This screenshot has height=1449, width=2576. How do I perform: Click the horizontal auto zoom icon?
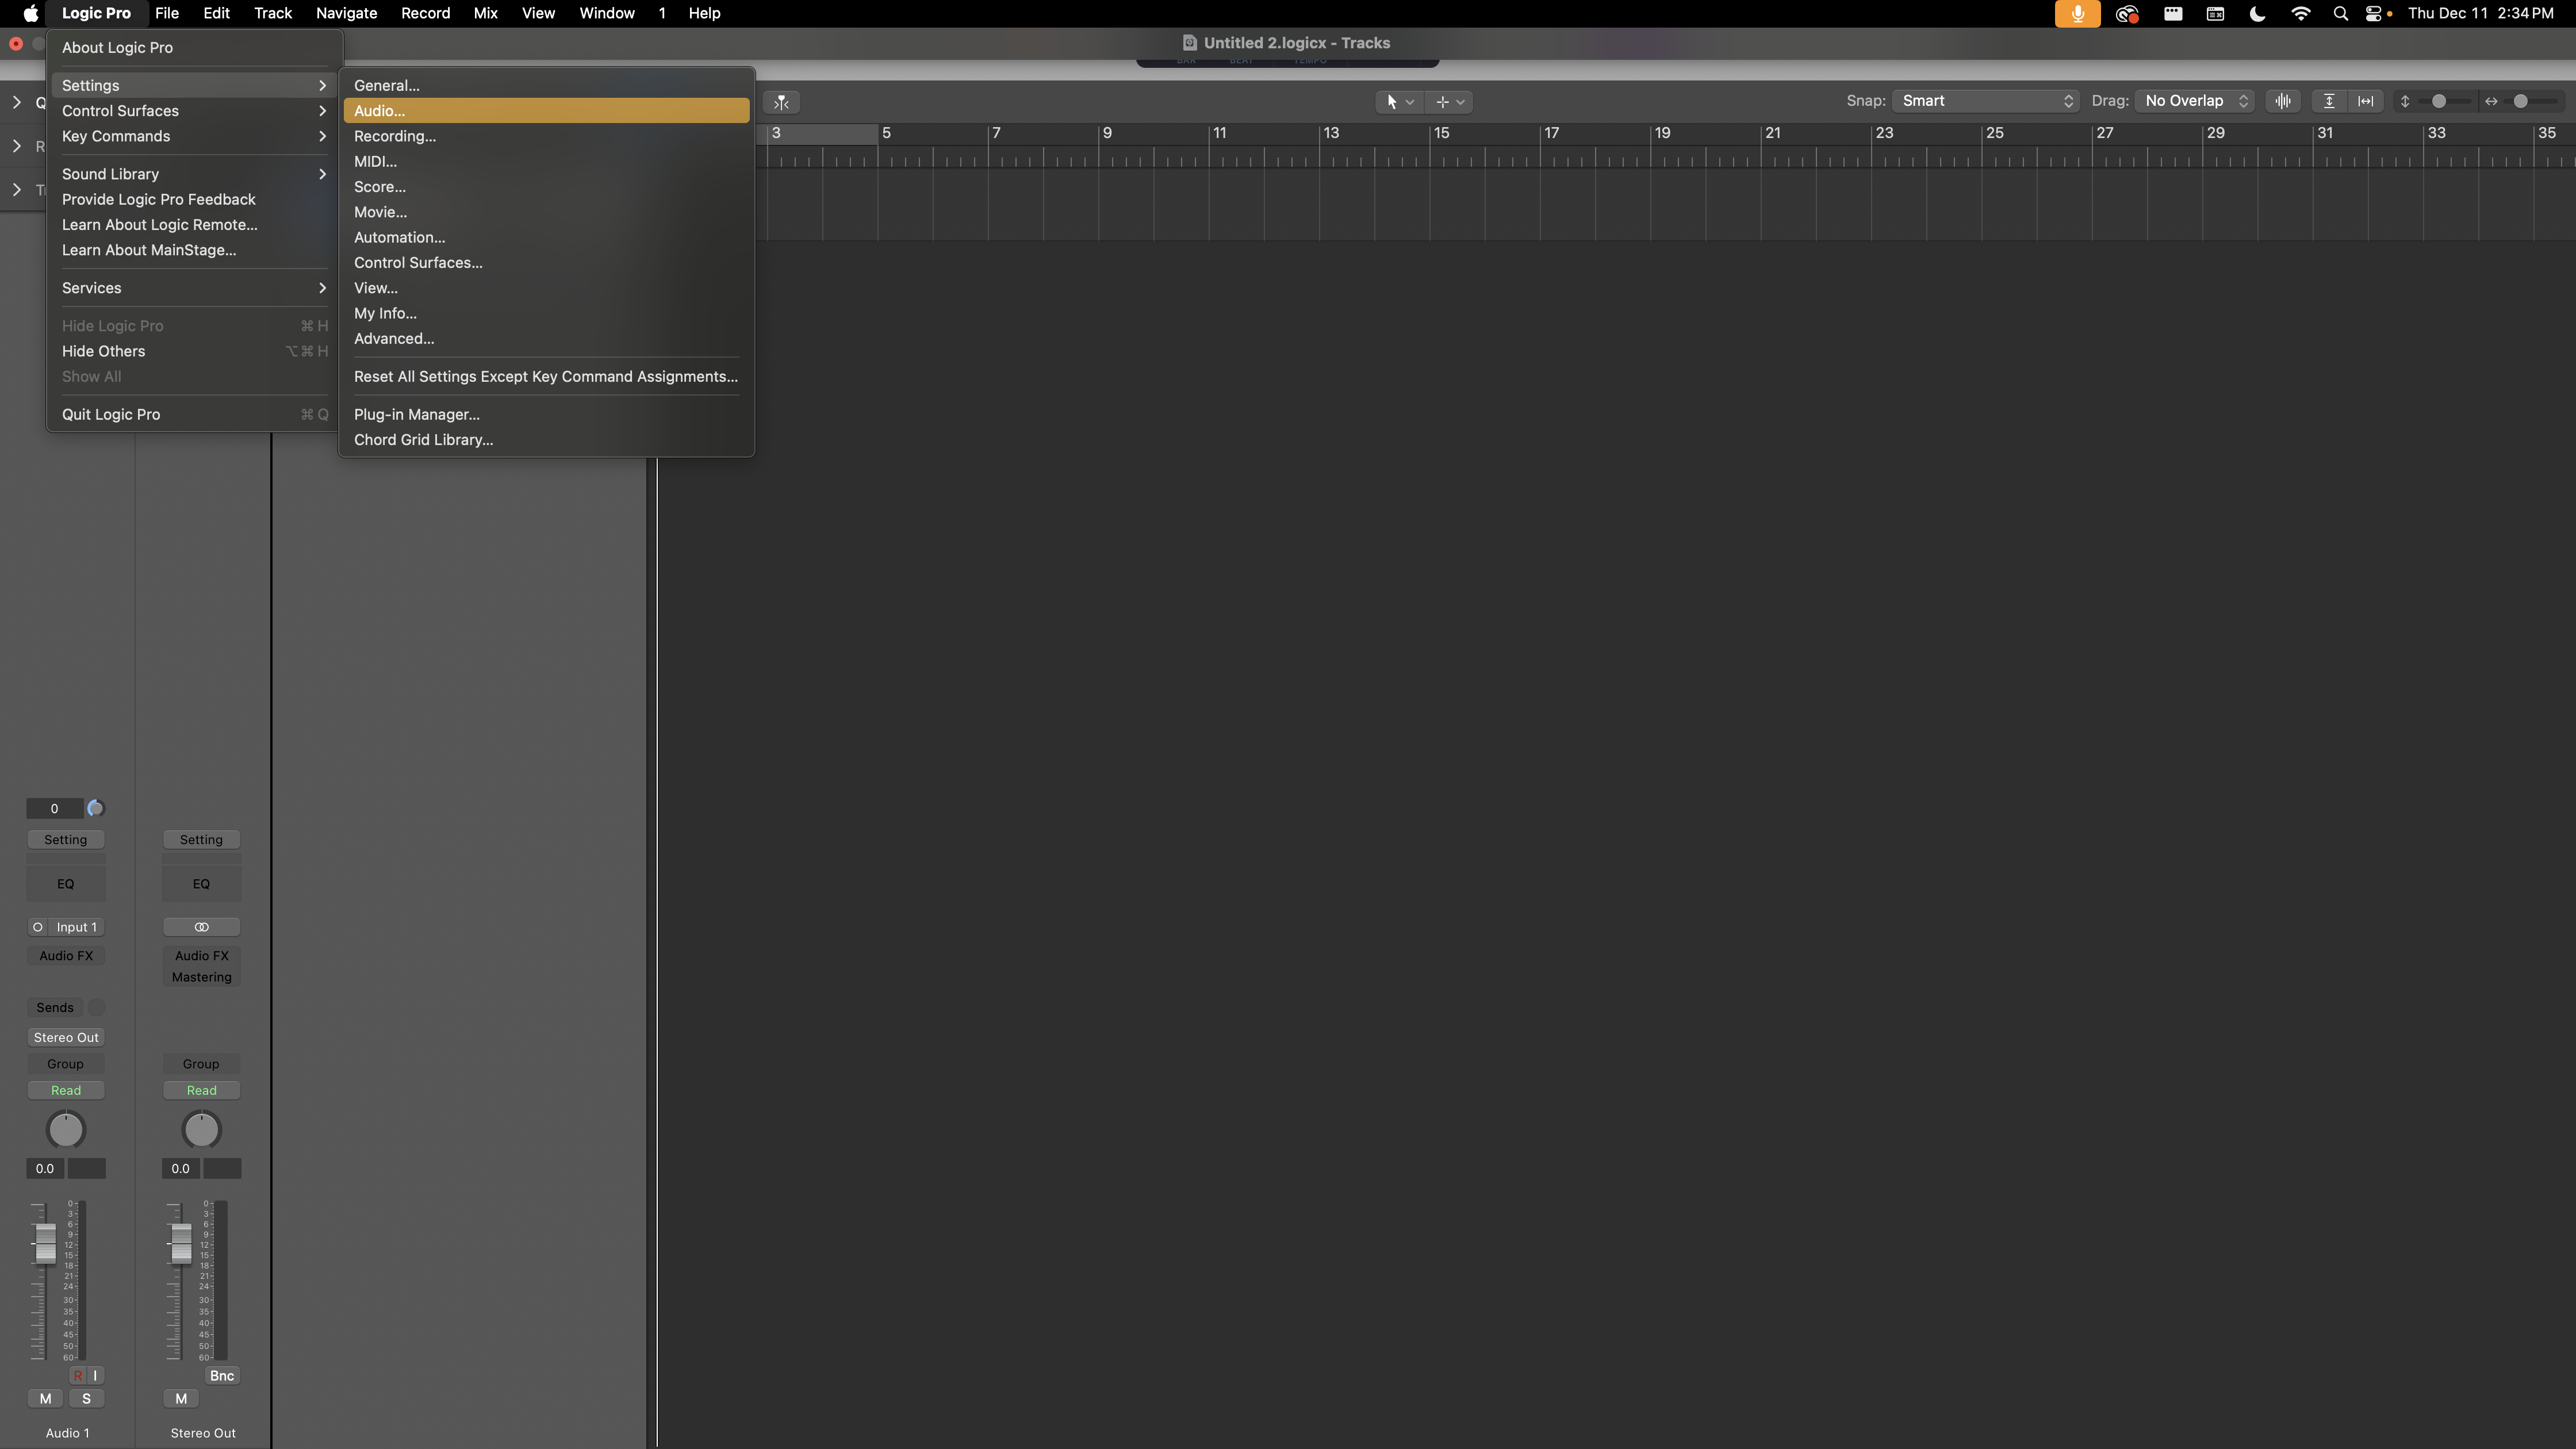click(x=2365, y=101)
